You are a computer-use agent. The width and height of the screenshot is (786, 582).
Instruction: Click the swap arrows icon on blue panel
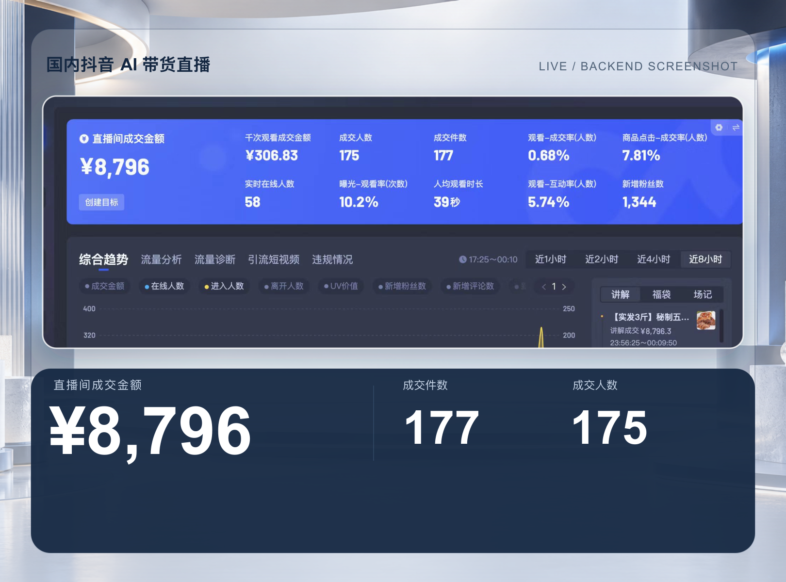point(736,127)
